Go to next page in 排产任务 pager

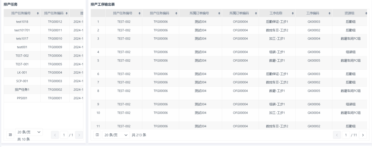(79, 135)
